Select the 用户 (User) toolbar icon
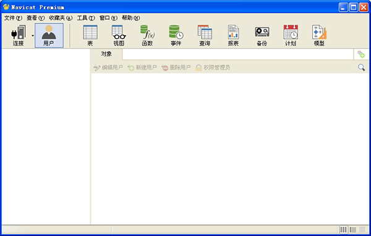The width and height of the screenshot is (371, 236). [x=49, y=35]
